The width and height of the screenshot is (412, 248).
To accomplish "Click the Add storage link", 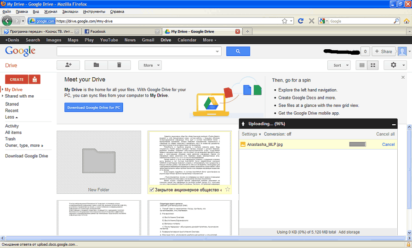I will 349,232.
